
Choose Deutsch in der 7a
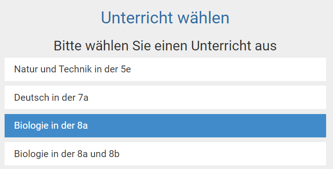tap(165, 98)
